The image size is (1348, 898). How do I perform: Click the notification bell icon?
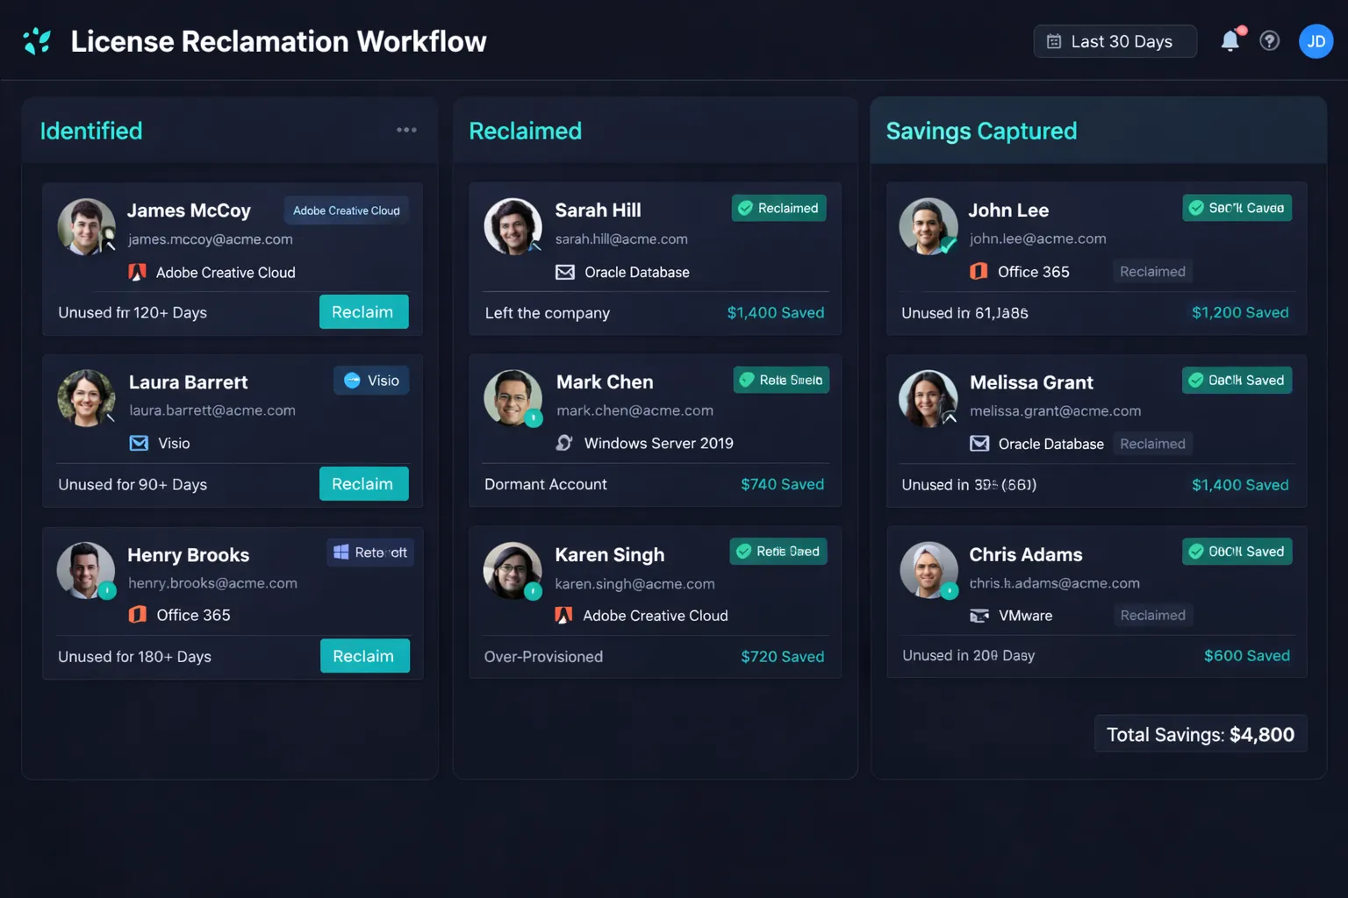tap(1230, 41)
